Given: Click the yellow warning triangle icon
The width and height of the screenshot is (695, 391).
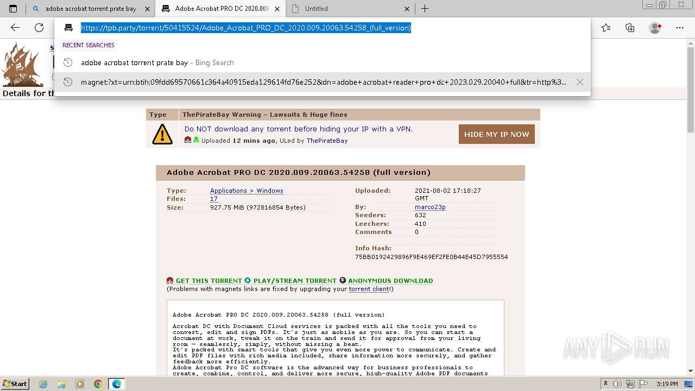Looking at the screenshot, I should tap(162, 134).
